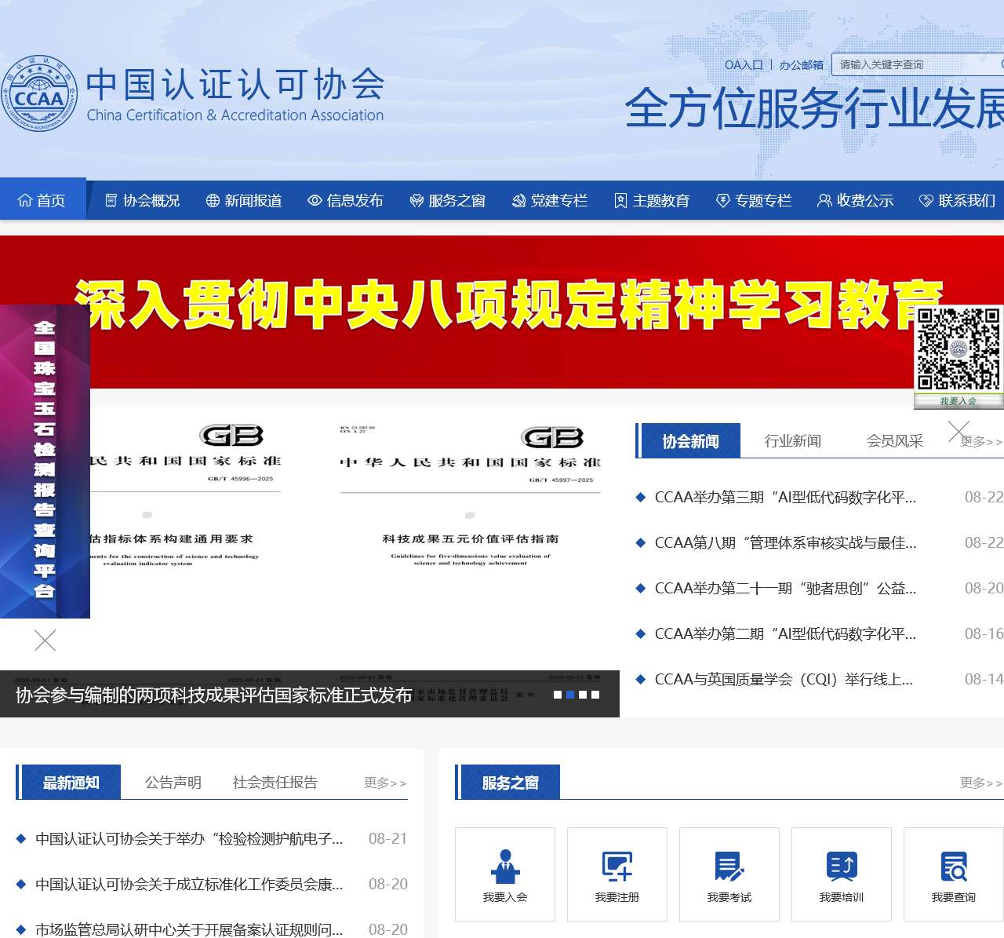Open the 新闻报道 menu
The image size is (1004, 938).
253,200
